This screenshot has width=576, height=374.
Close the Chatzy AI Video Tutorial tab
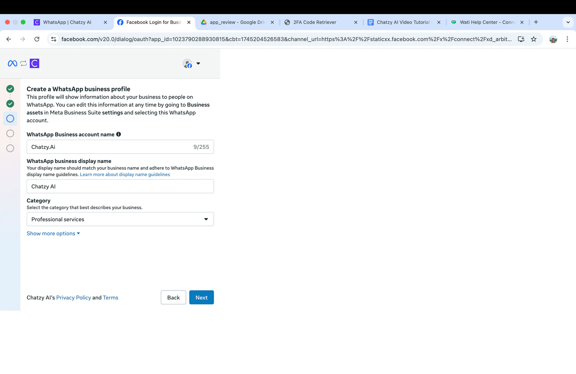pyautogui.click(x=439, y=22)
